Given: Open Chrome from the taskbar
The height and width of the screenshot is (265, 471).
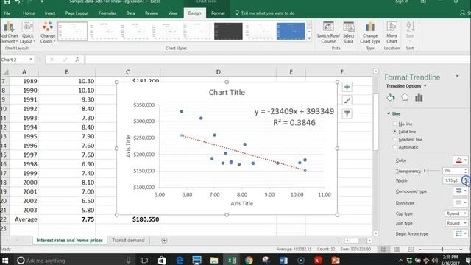Looking at the screenshot, I should [249, 260].
